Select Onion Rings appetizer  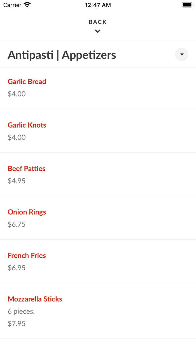pos(27,212)
